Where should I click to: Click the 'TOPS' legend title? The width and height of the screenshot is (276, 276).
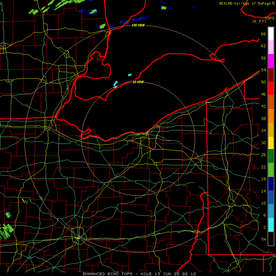[x=270, y=18]
